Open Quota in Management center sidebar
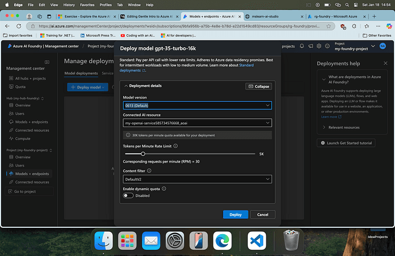This screenshot has height=256, width=395. coord(17,87)
